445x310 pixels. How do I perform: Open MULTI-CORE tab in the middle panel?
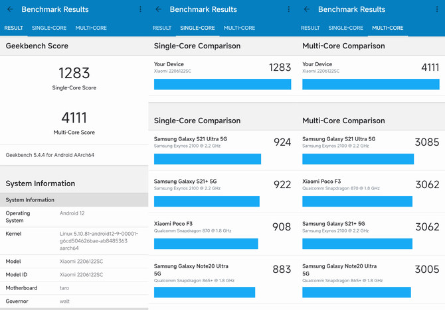239,28
